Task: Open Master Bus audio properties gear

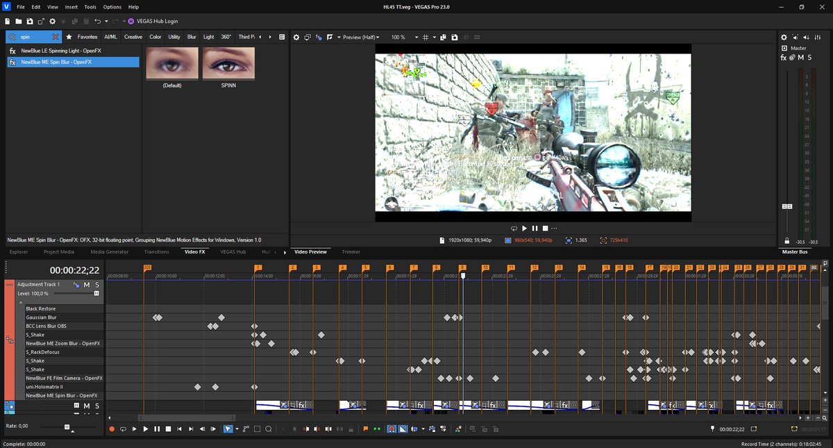Action: pos(784,37)
